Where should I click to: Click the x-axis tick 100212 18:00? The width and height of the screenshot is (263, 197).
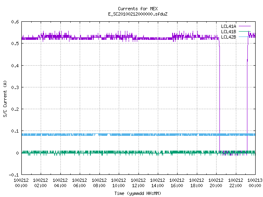point(196,183)
